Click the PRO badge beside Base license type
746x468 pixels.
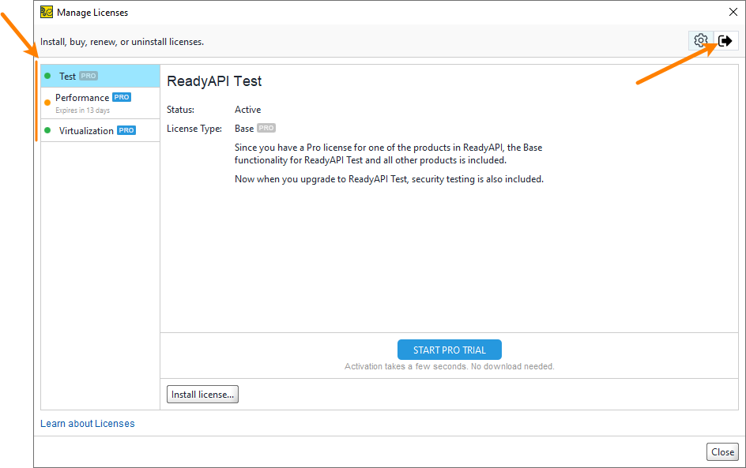(266, 128)
